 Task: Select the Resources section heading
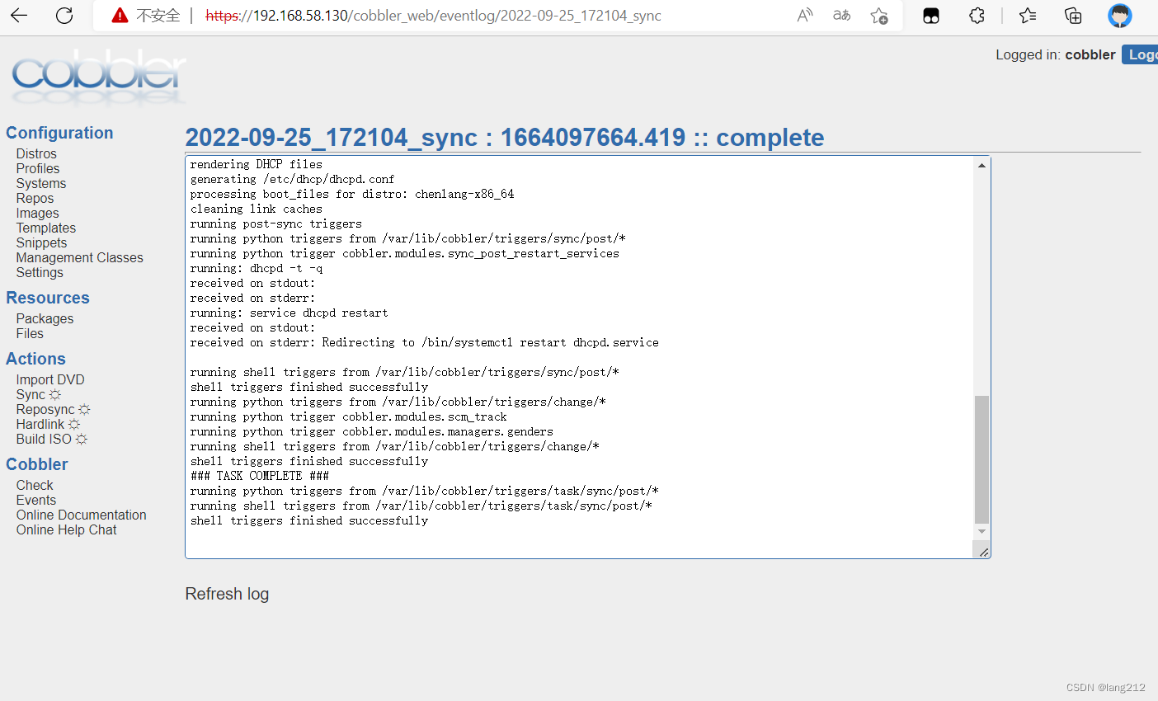click(x=48, y=298)
